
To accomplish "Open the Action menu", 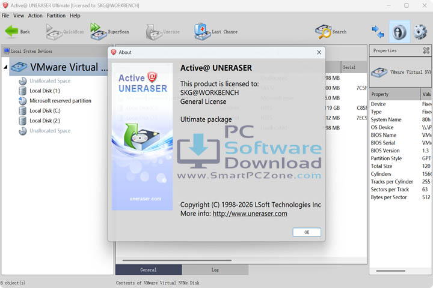I will click(x=35, y=16).
